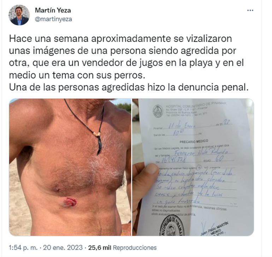Viewport: 272px width, 257px height.
Task: Click the hospital logo emblem on the document
Action: [158, 111]
